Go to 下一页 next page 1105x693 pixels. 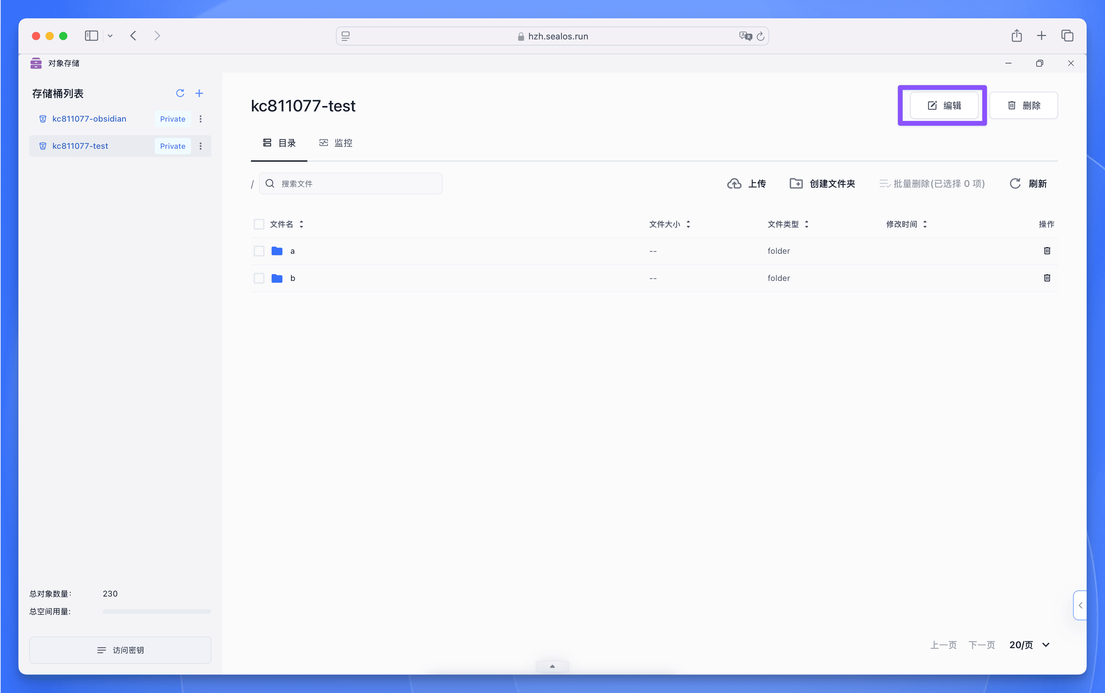[x=981, y=645]
